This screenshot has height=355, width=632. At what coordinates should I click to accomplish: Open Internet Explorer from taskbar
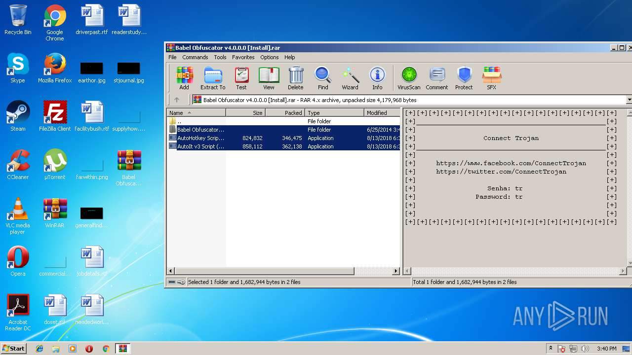[39, 349]
